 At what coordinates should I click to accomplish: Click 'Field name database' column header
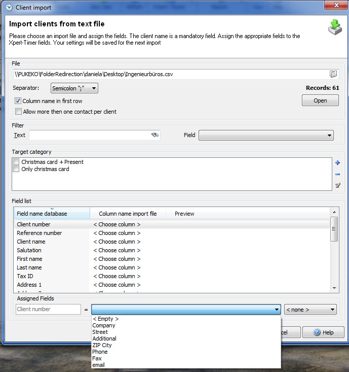52,214
